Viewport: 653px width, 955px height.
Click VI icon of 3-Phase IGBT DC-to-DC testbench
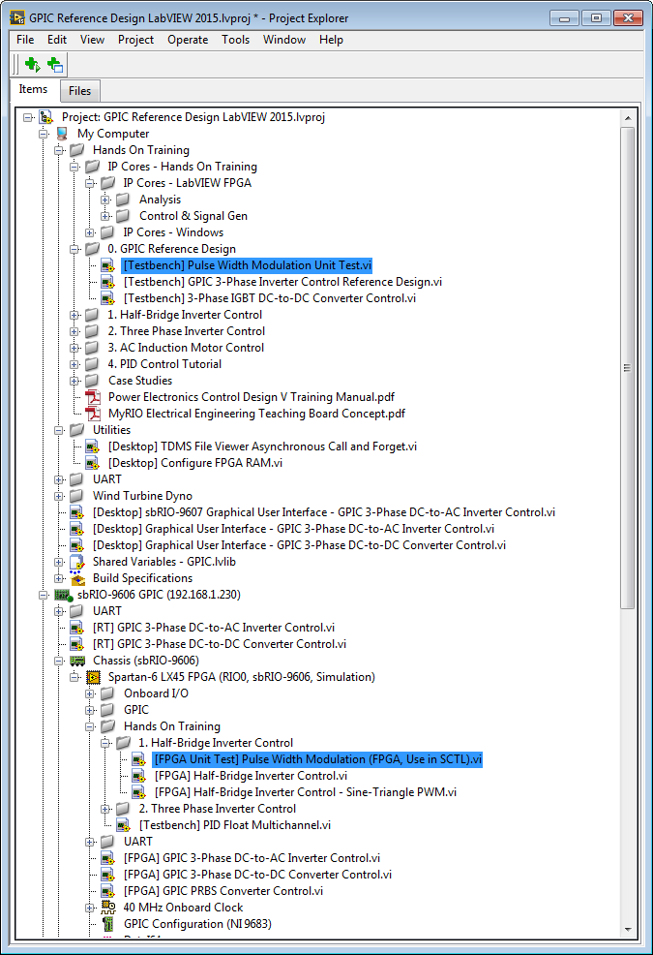107,298
